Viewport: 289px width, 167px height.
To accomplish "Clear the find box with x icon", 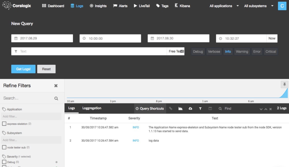I will [x=270, y=109].
